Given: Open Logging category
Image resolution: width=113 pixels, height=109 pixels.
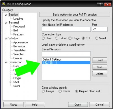Looking at the screenshot, I should [x=18, y=19].
